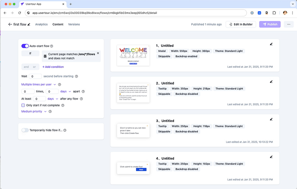
Task: Open help tooltip next to Auto-start flow
Action: (x=52, y=46)
